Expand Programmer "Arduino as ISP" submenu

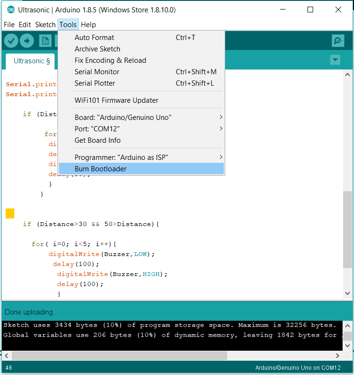click(141, 158)
